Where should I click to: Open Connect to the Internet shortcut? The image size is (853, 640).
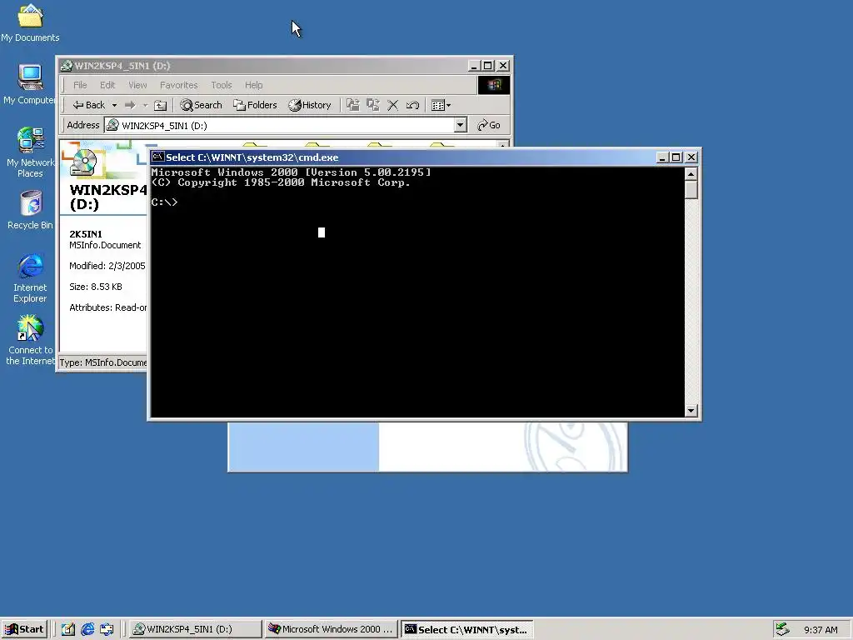click(x=30, y=341)
